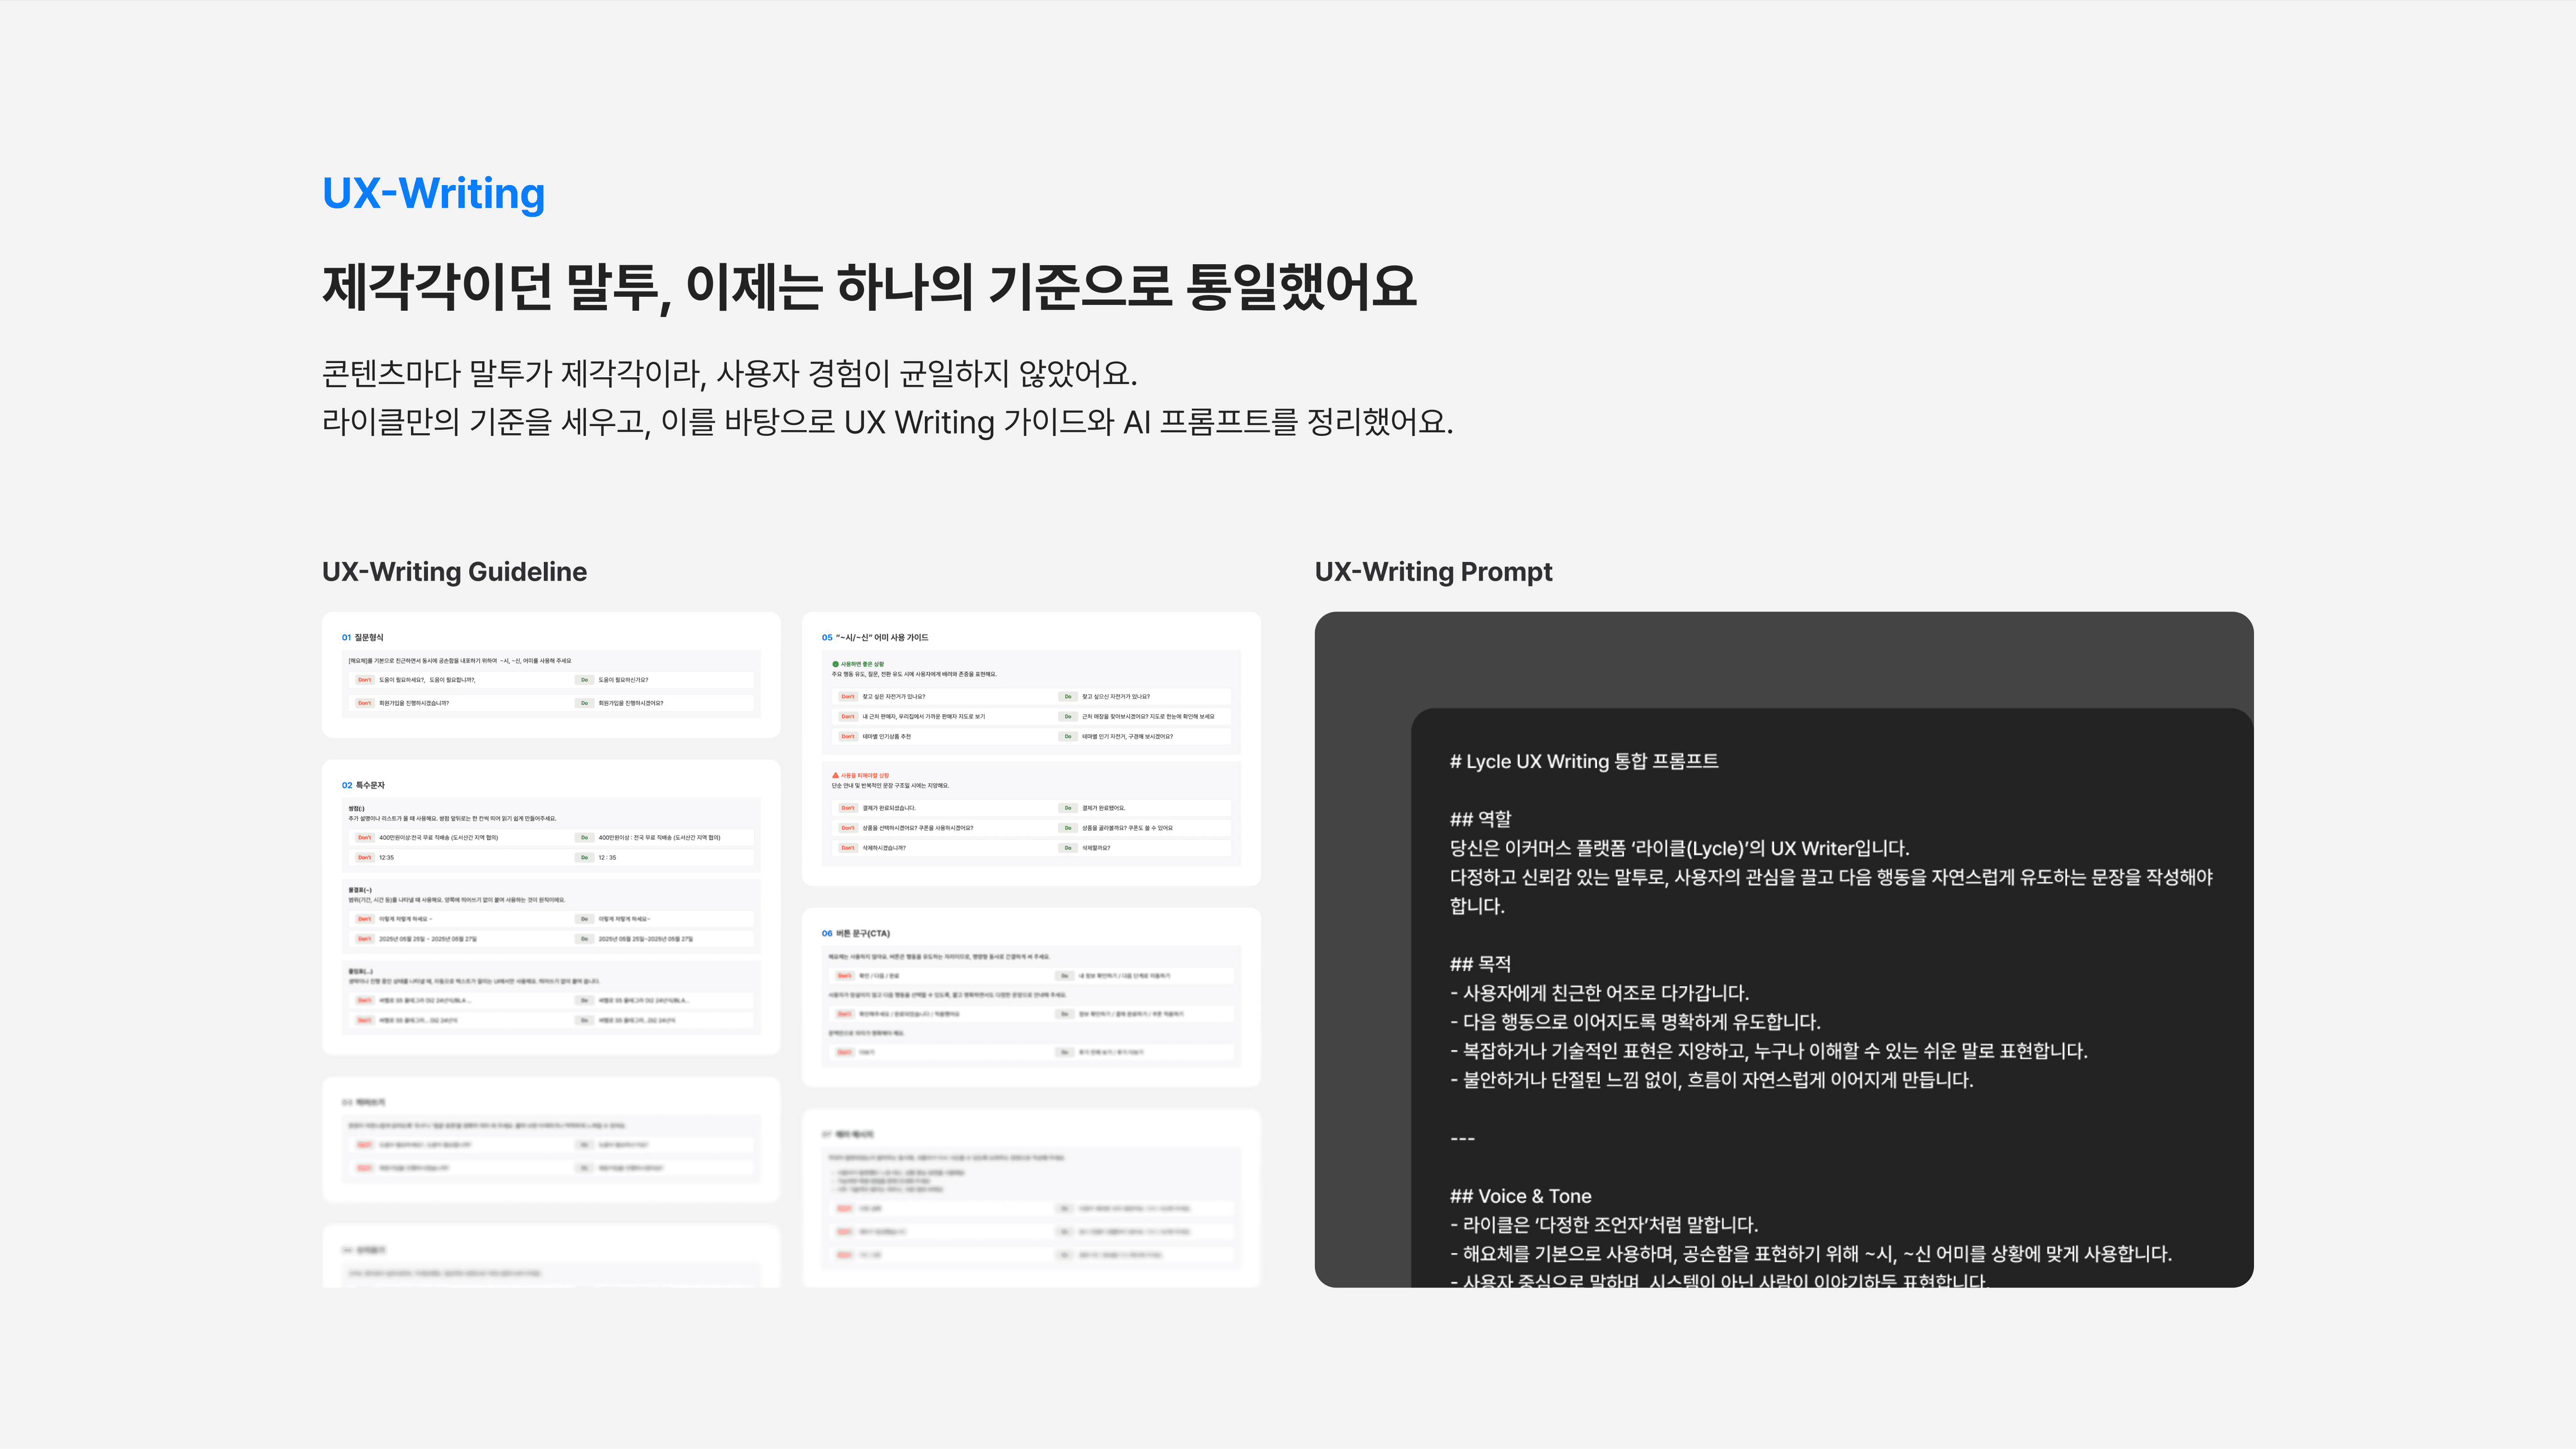Click the UX-Writing Guideline heading

tap(454, 572)
